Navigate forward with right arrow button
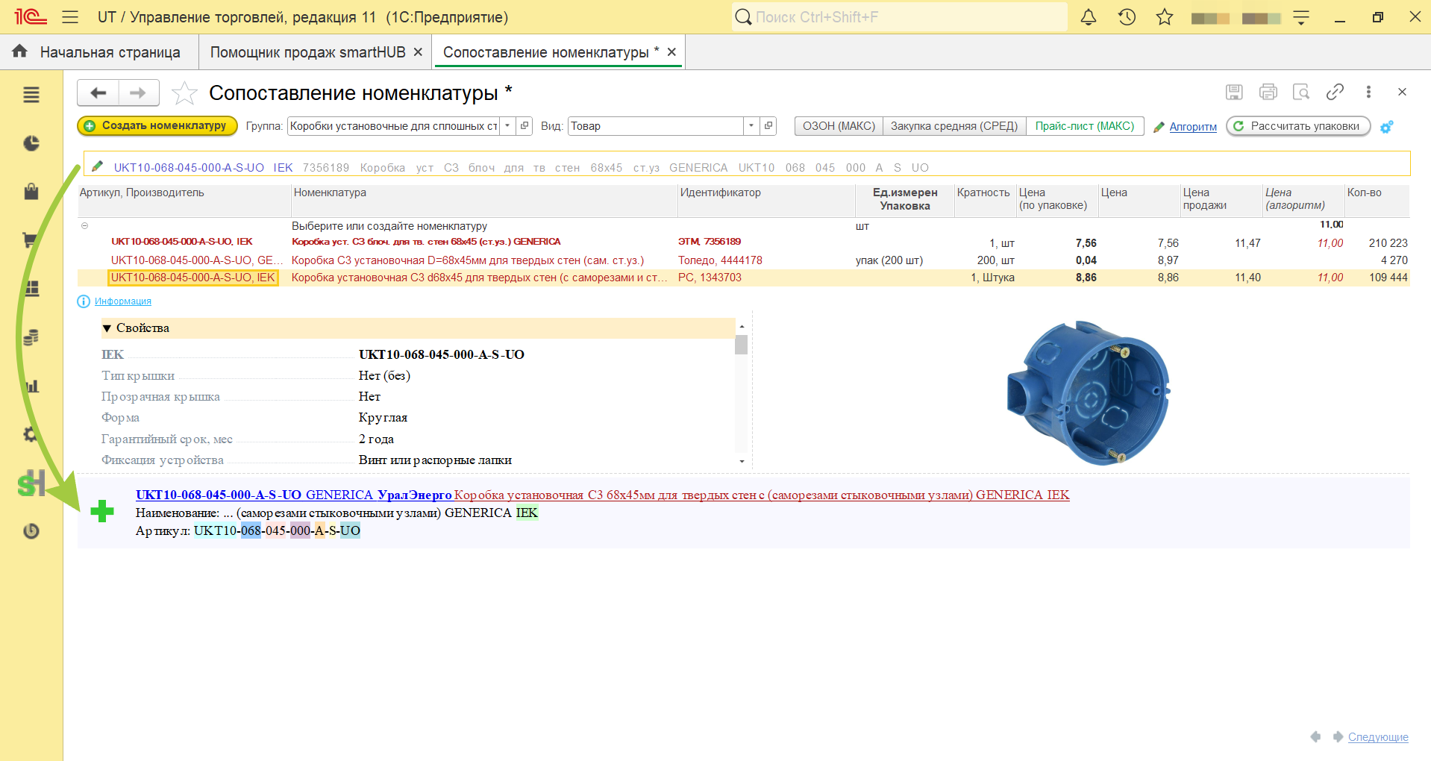Image resolution: width=1431 pixels, height=761 pixels. (x=138, y=93)
